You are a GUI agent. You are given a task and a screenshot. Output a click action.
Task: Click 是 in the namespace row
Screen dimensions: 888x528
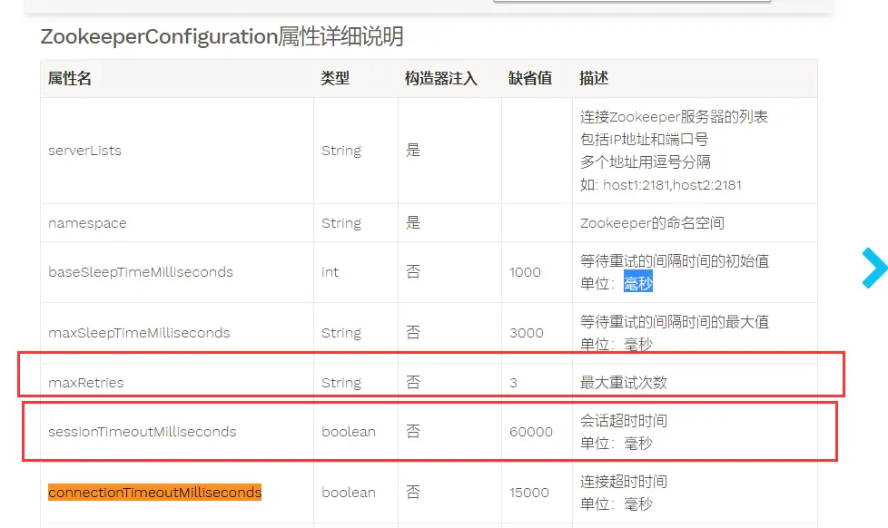[x=413, y=222]
